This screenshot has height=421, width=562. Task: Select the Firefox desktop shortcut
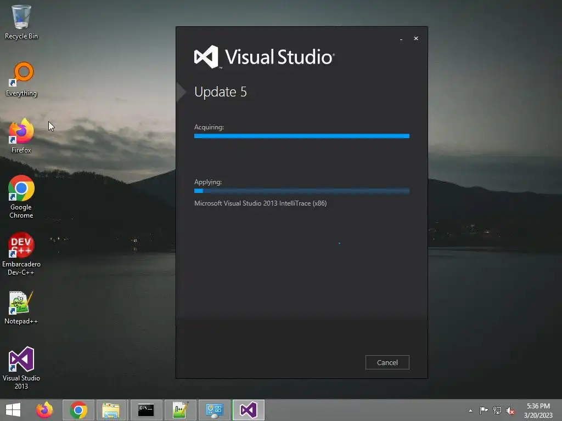click(21, 136)
